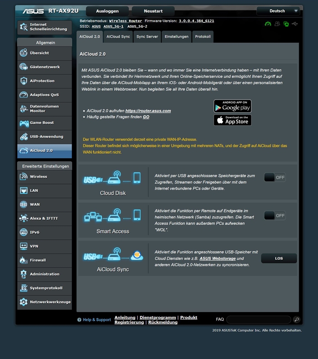The height and width of the screenshot is (359, 318).
Task: Click the FAQ search magnifier icon
Action: tap(297, 319)
